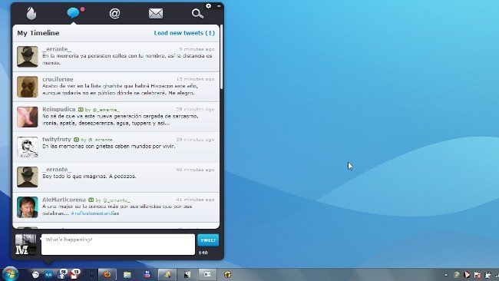The height and width of the screenshot is (281, 499).
Task: Open the @ mentions tab
Action: (x=114, y=13)
